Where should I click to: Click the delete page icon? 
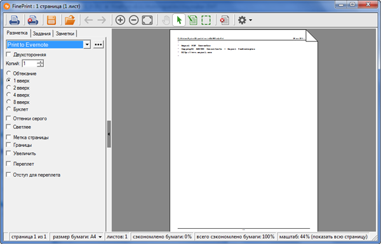point(225,20)
